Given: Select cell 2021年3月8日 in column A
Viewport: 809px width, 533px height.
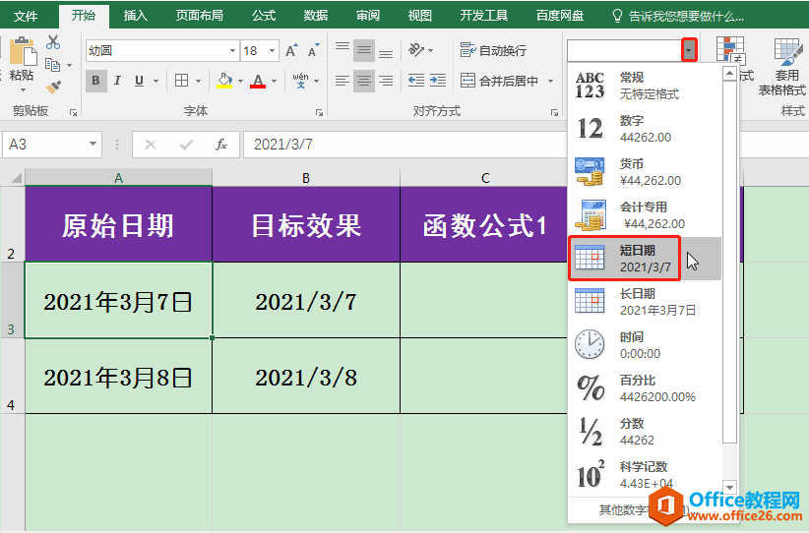Looking at the screenshot, I should 118,377.
